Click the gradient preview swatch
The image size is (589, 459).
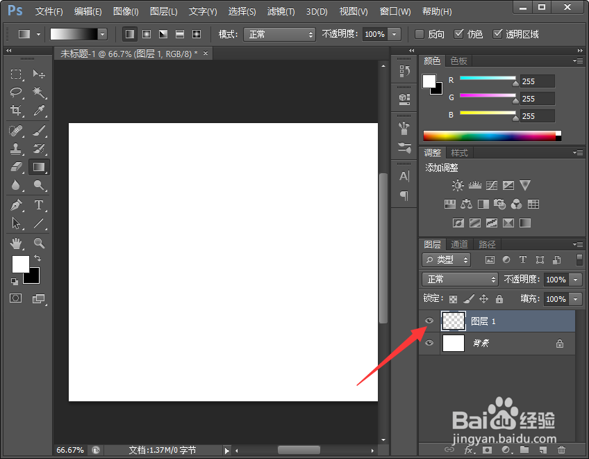tap(74, 34)
